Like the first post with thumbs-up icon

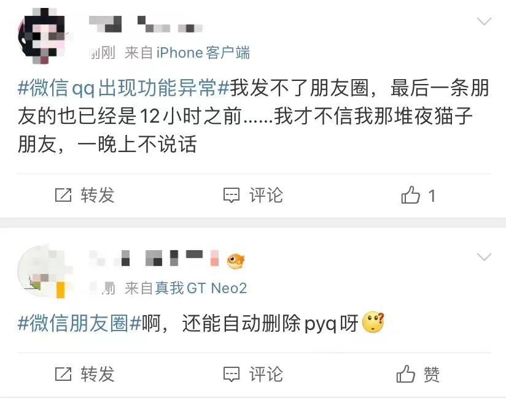[410, 194]
